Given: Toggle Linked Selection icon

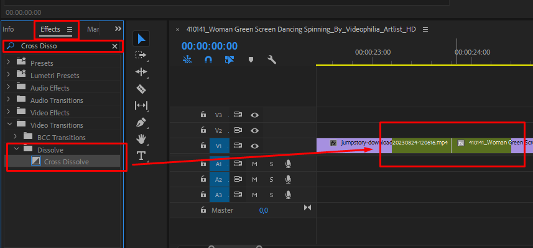Looking at the screenshot, I should 229,60.
